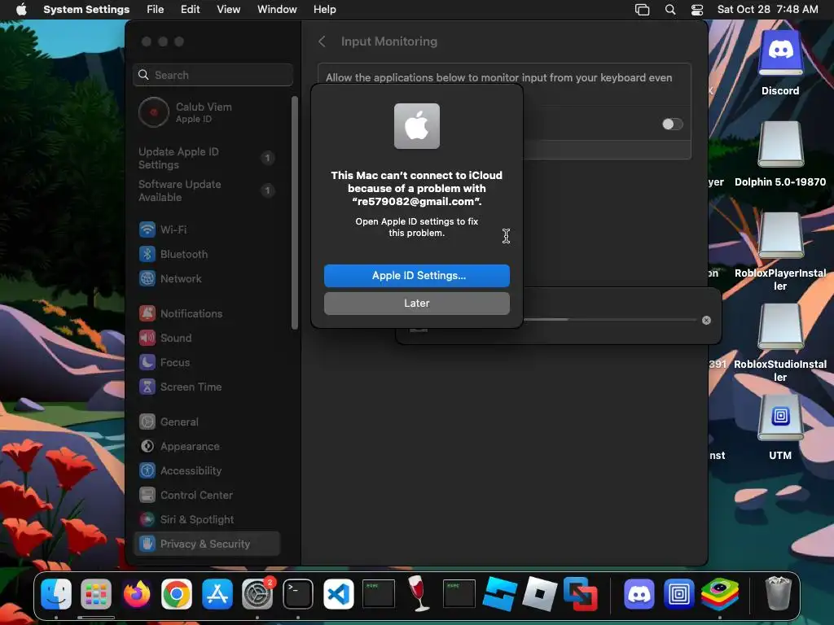The width and height of the screenshot is (834, 625).
Task: Select Appearance in the sidebar
Action: [206, 447]
